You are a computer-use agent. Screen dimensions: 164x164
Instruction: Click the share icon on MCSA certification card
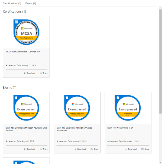(x=41, y=73)
